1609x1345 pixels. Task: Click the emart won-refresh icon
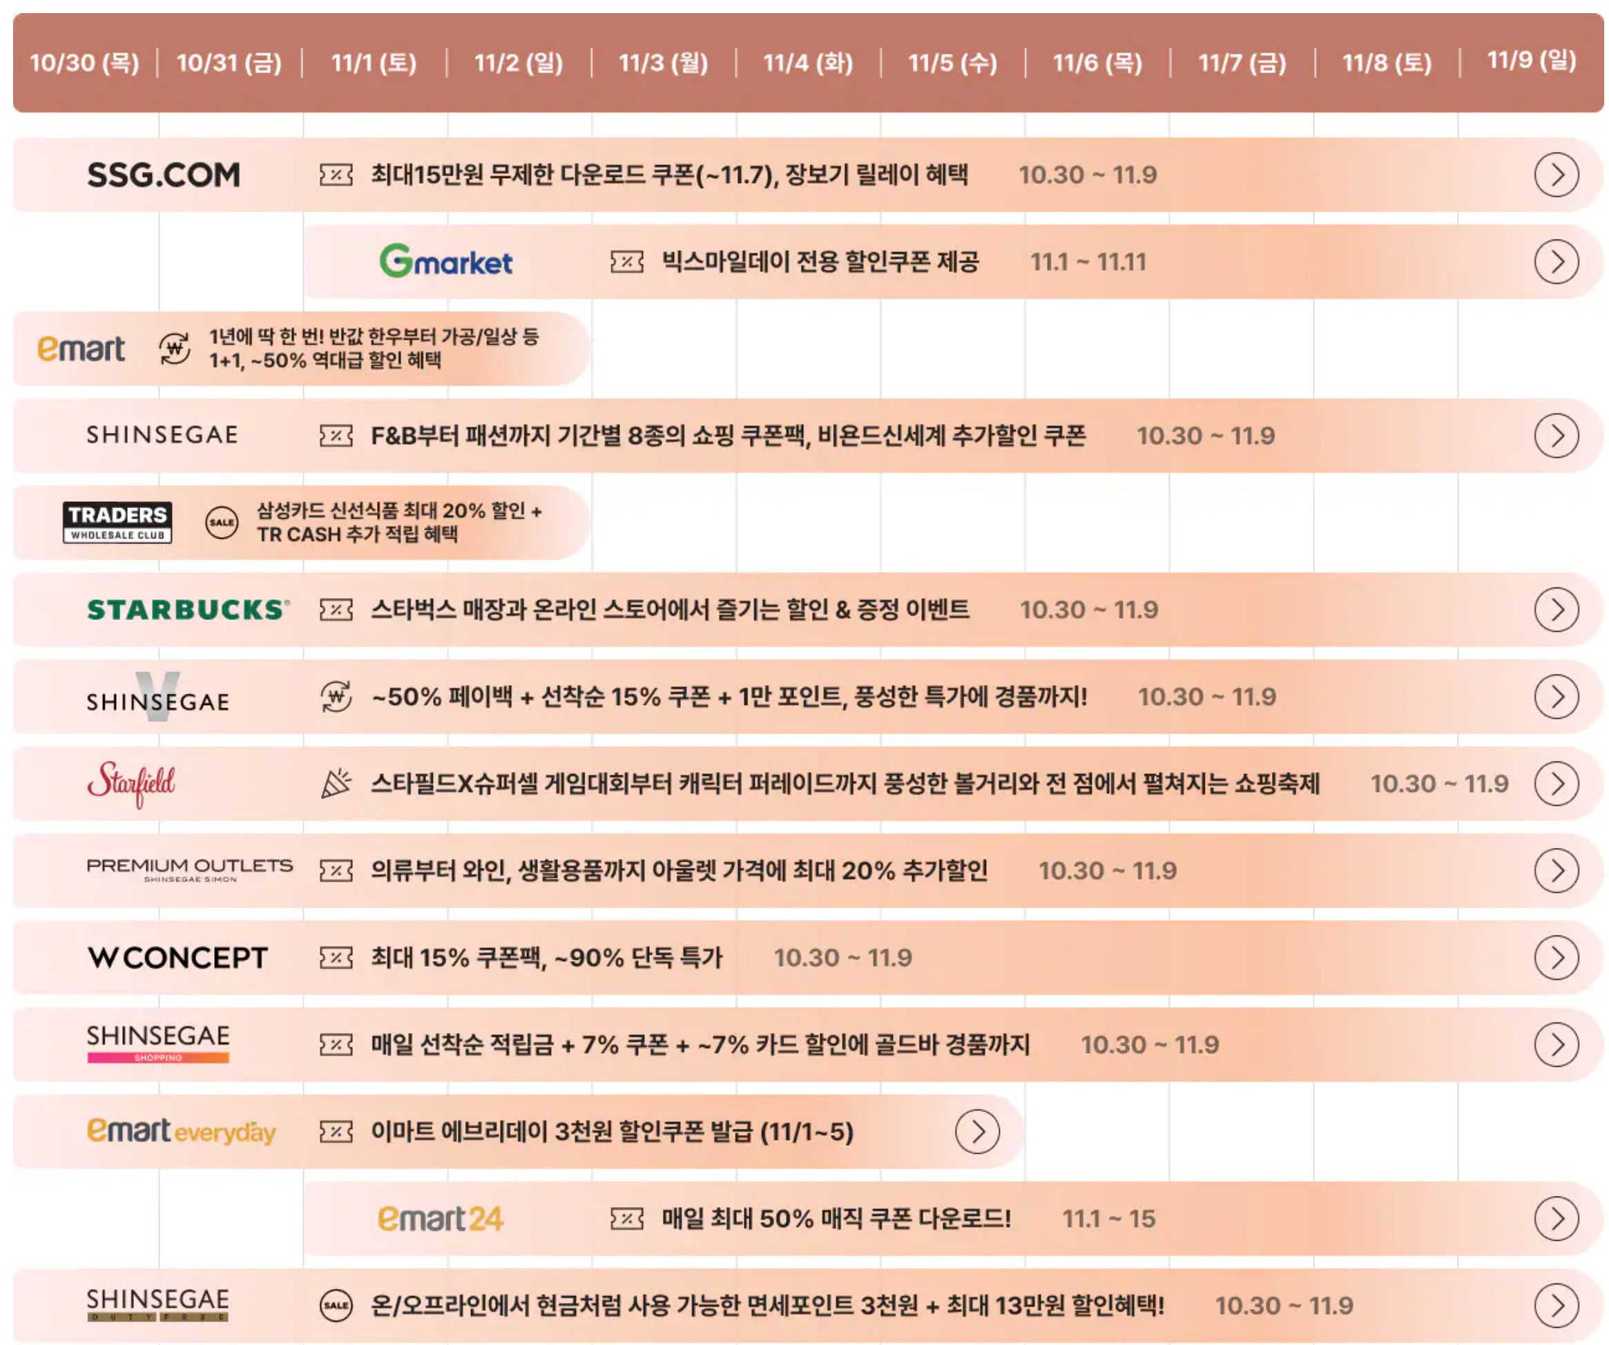pos(175,349)
